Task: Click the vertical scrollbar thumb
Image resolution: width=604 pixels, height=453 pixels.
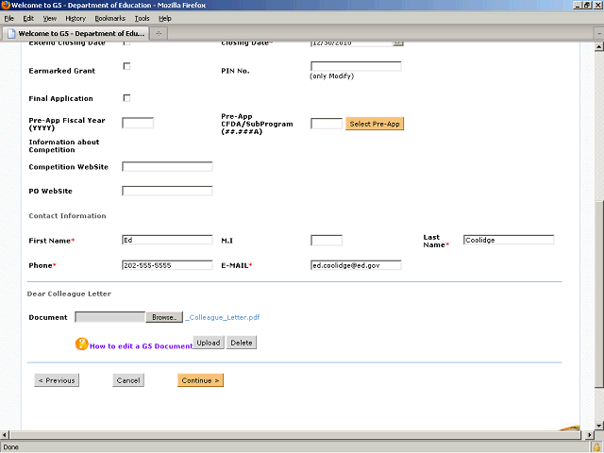Action: tap(598, 294)
